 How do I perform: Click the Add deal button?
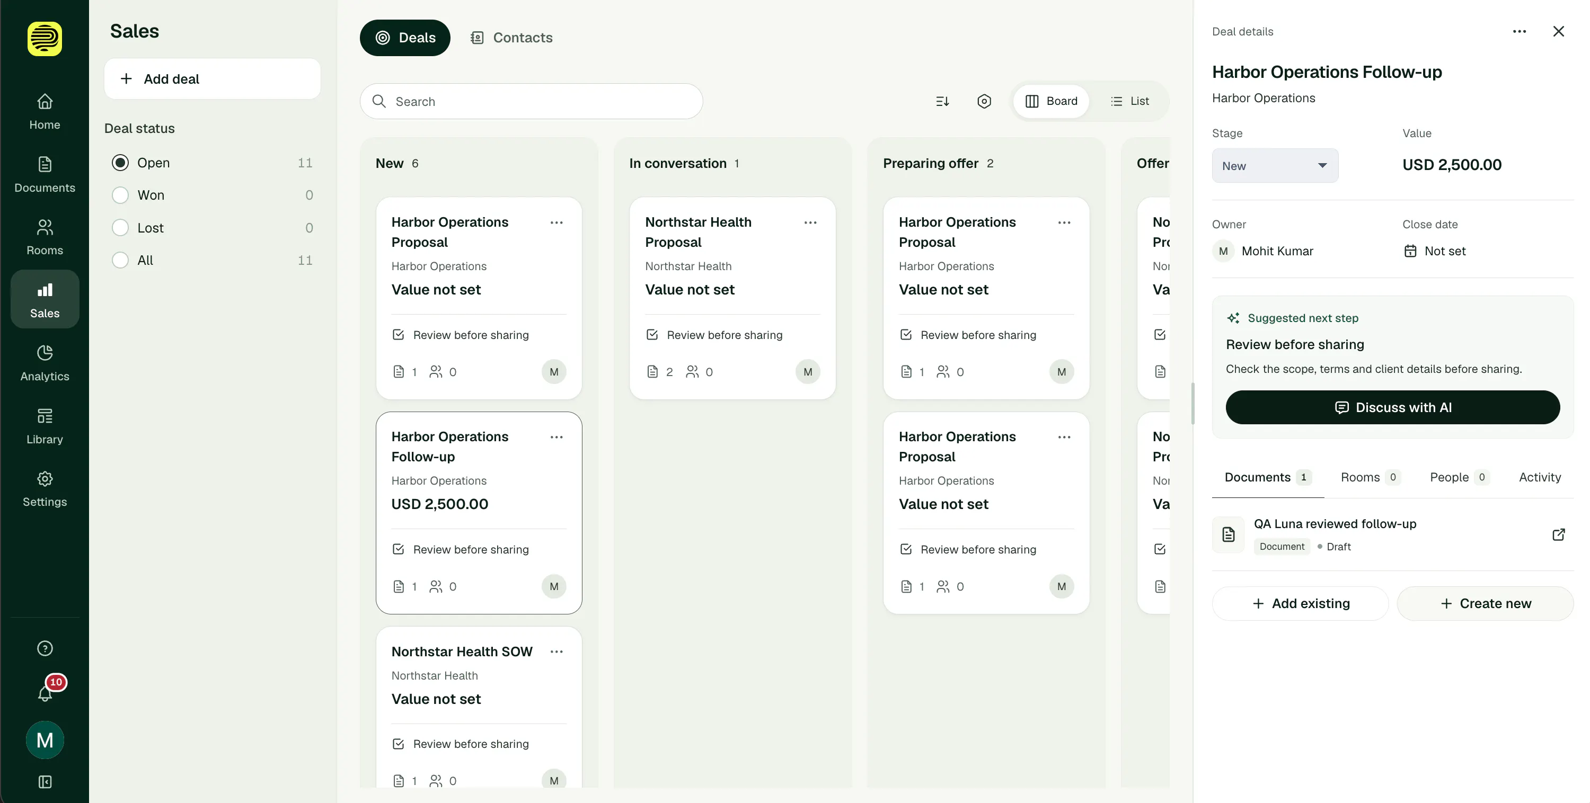pyautogui.click(x=211, y=79)
